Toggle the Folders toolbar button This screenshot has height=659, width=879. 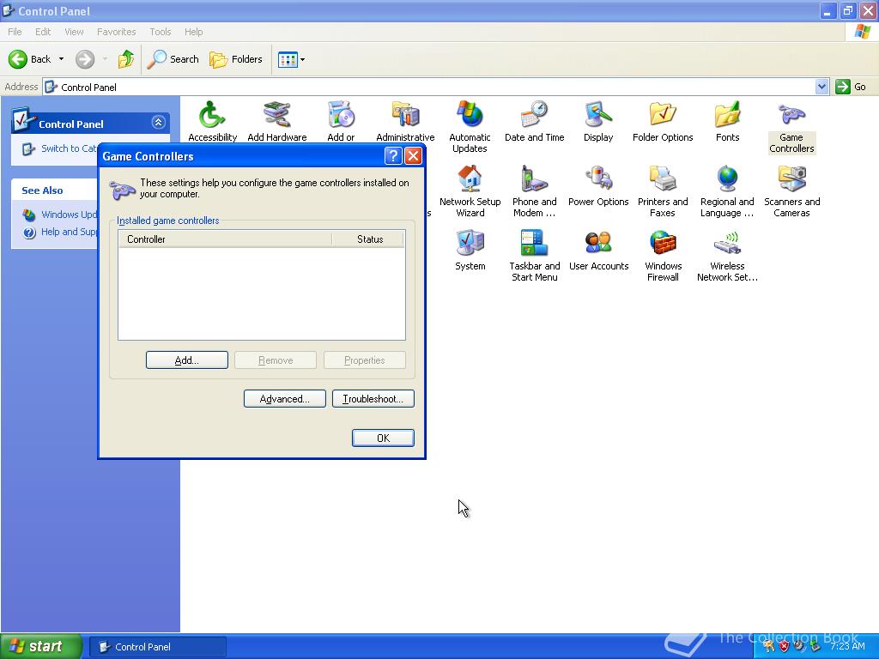tap(235, 59)
